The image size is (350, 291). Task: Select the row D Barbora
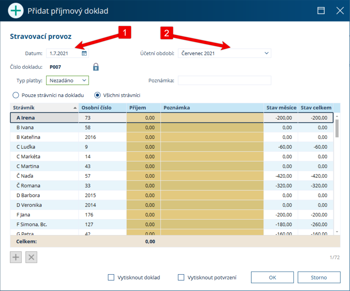tap(172, 195)
